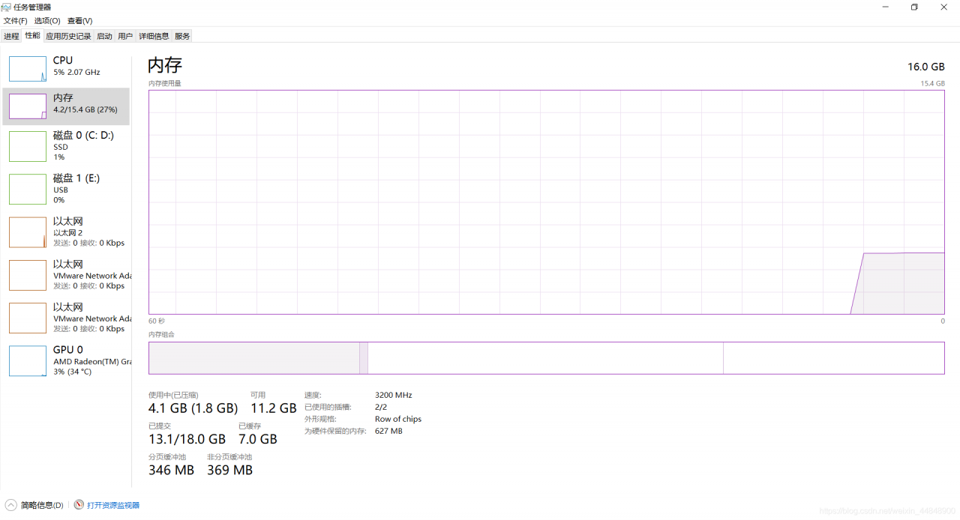
Task: Minimize the Task Manager window
Action: [884, 7]
